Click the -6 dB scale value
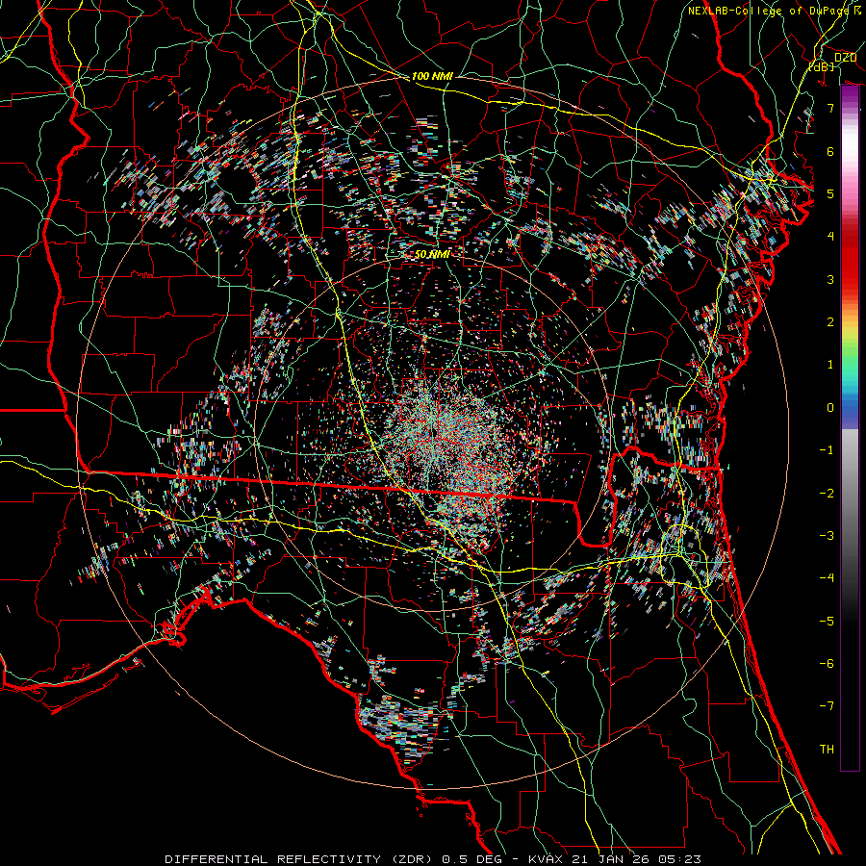This screenshot has height=866, width=866. [827, 664]
